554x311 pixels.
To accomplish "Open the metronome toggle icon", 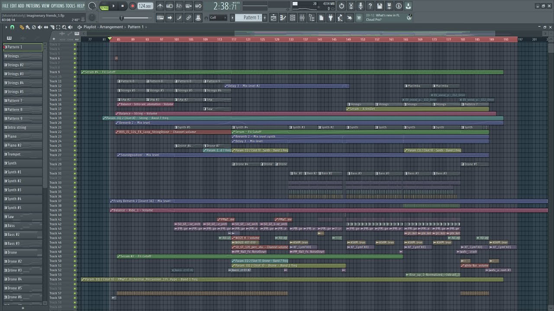I will coord(160,6).
